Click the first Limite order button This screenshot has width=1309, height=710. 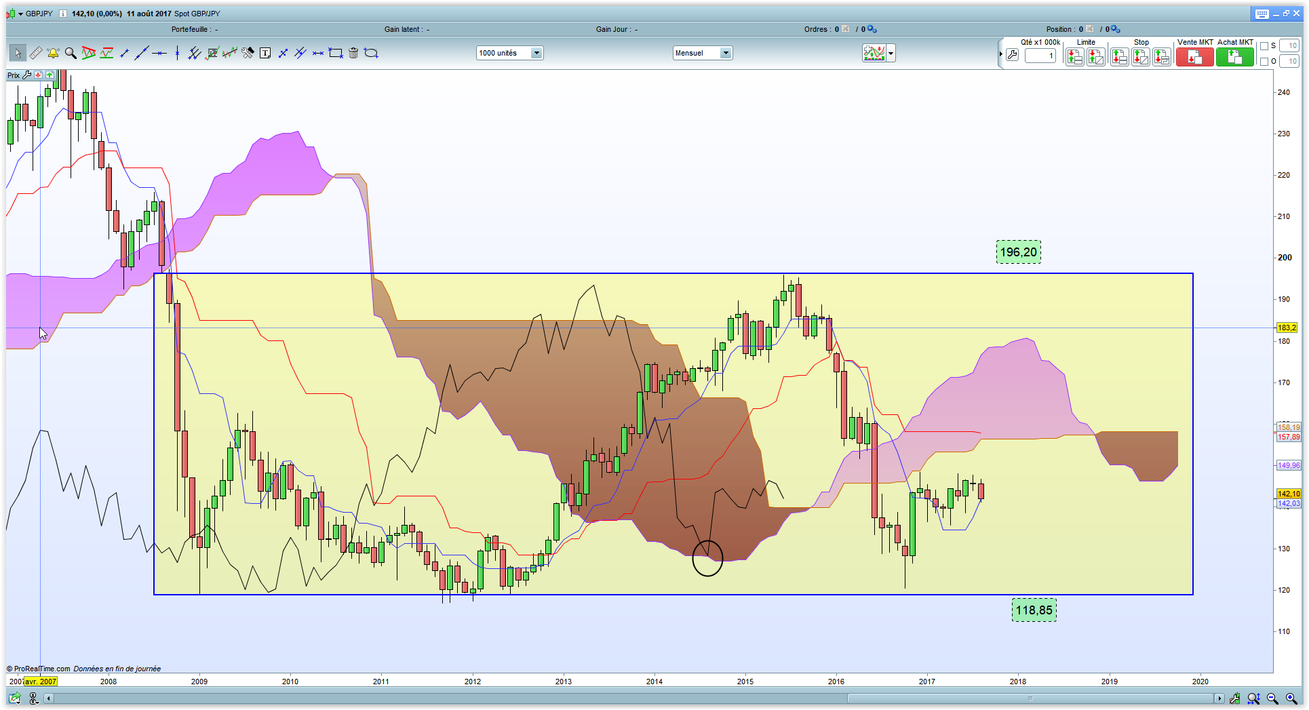(x=1075, y=57)
